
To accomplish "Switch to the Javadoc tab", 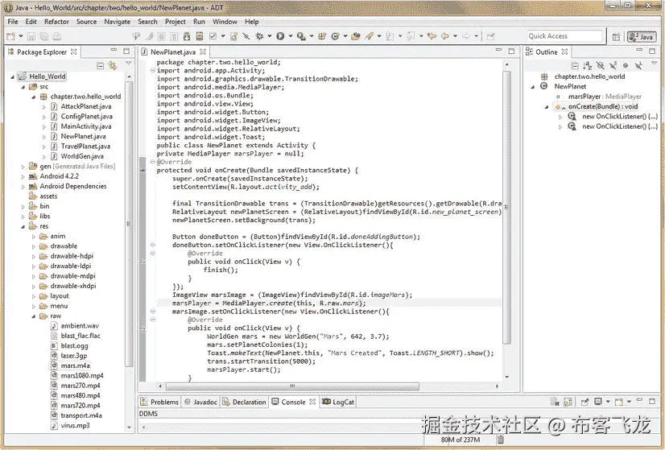I will tap(200, 402).
